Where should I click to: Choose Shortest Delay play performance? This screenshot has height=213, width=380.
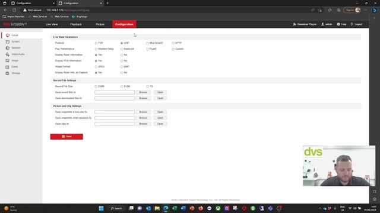pyautogui.click(x=96, y=49)
